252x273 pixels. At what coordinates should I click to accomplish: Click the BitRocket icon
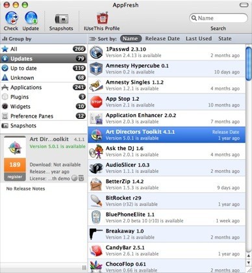(x=97, y=201)
